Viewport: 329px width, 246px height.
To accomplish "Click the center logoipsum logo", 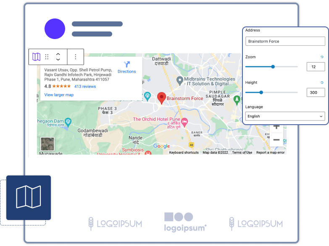I will coord(185,222).
